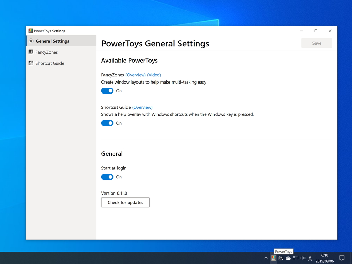Open the FancyZones Video link
The image size is (352, 264).
(x=154, y=75)
